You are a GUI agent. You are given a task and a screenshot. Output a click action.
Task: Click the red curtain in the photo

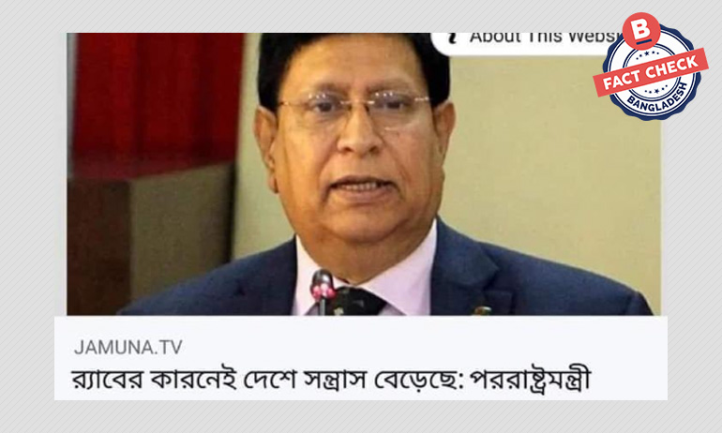pos(158,103)
